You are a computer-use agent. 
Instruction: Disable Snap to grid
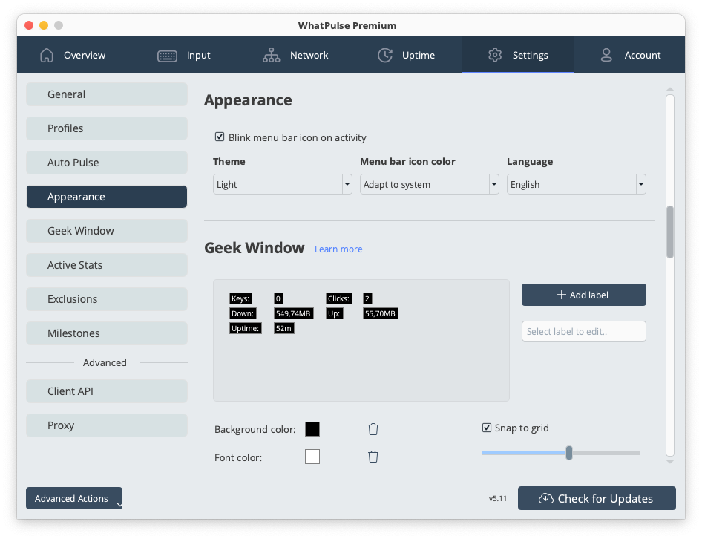(x=487, y=427)
